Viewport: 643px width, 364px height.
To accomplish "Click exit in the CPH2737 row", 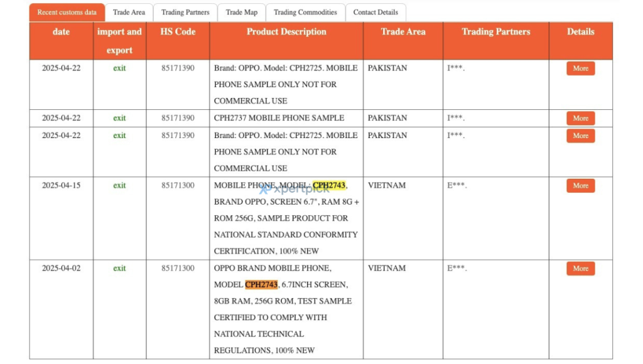I will (x=119, y=118).
